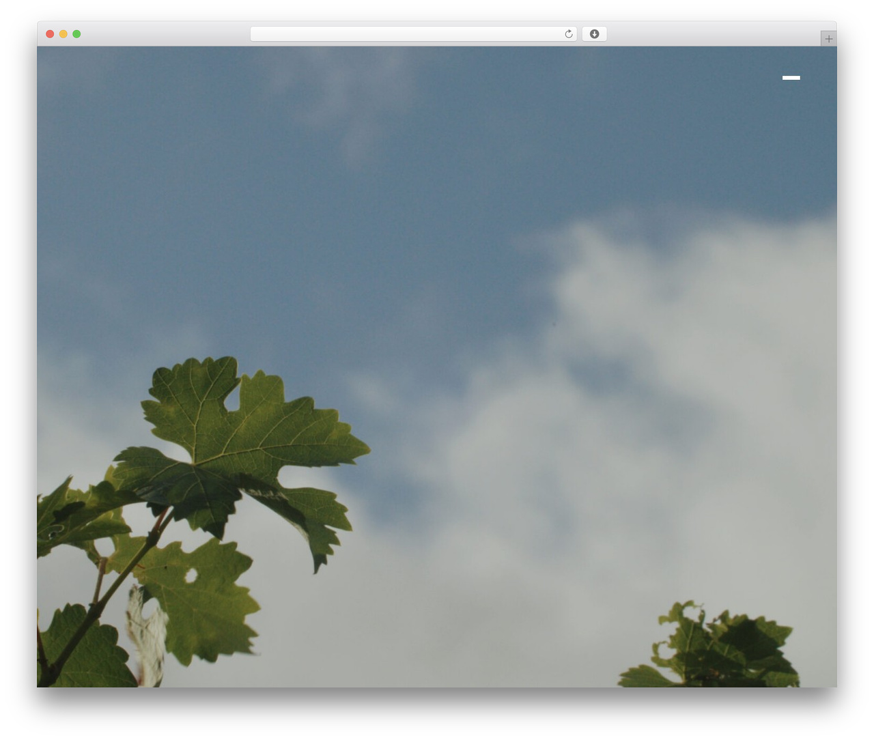Image resolution: width=874 pixels, height=740 pixels.
Task: Minimize the window with yellow button
Action: 64,34
